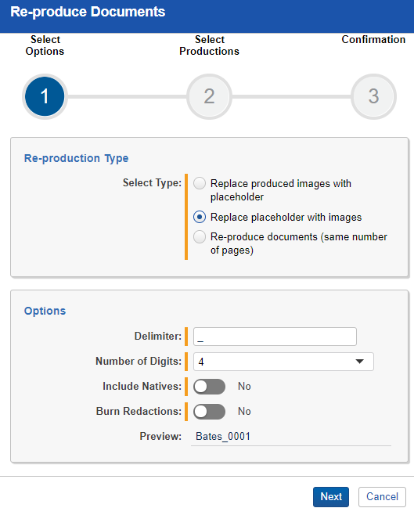Click the 'Burn Redactions:' label
This screenshot has width=414, height=508.
[x=139, y=411]
